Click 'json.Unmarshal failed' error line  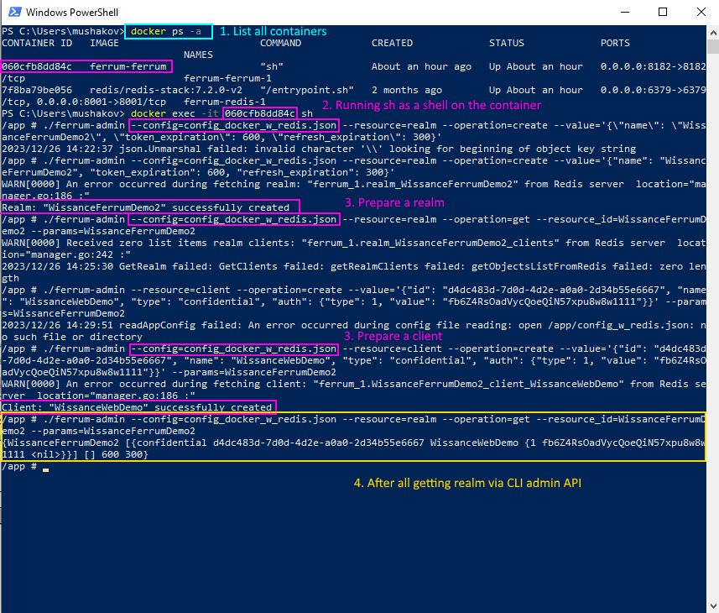[319, 149]
